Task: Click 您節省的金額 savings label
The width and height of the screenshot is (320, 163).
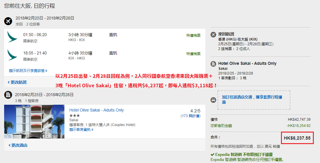Action: (221, 126)
